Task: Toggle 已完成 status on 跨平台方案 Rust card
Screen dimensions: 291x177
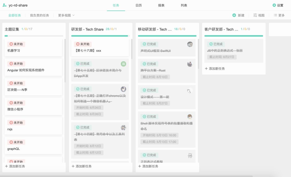Action: point(149,64)
